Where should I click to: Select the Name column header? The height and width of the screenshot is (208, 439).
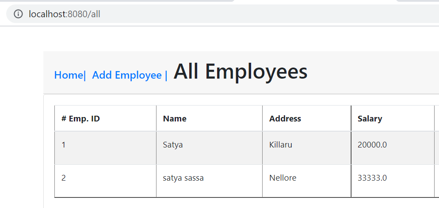[175, 118]
